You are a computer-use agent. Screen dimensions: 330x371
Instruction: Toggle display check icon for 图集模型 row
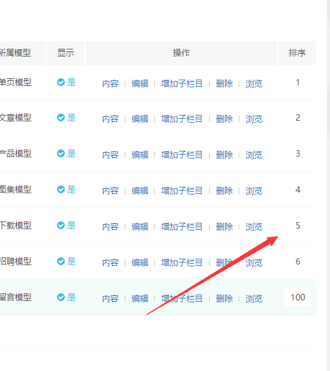(61, 189)
